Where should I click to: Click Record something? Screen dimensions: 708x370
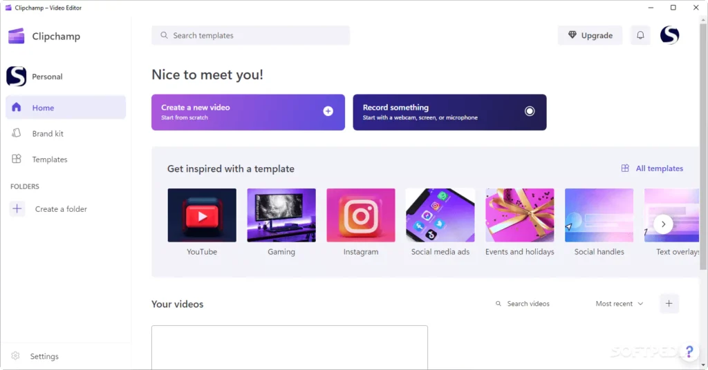tap(449, 113)
